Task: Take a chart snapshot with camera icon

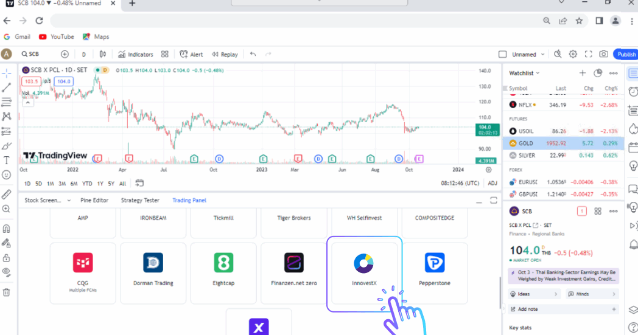Action: 604,54
